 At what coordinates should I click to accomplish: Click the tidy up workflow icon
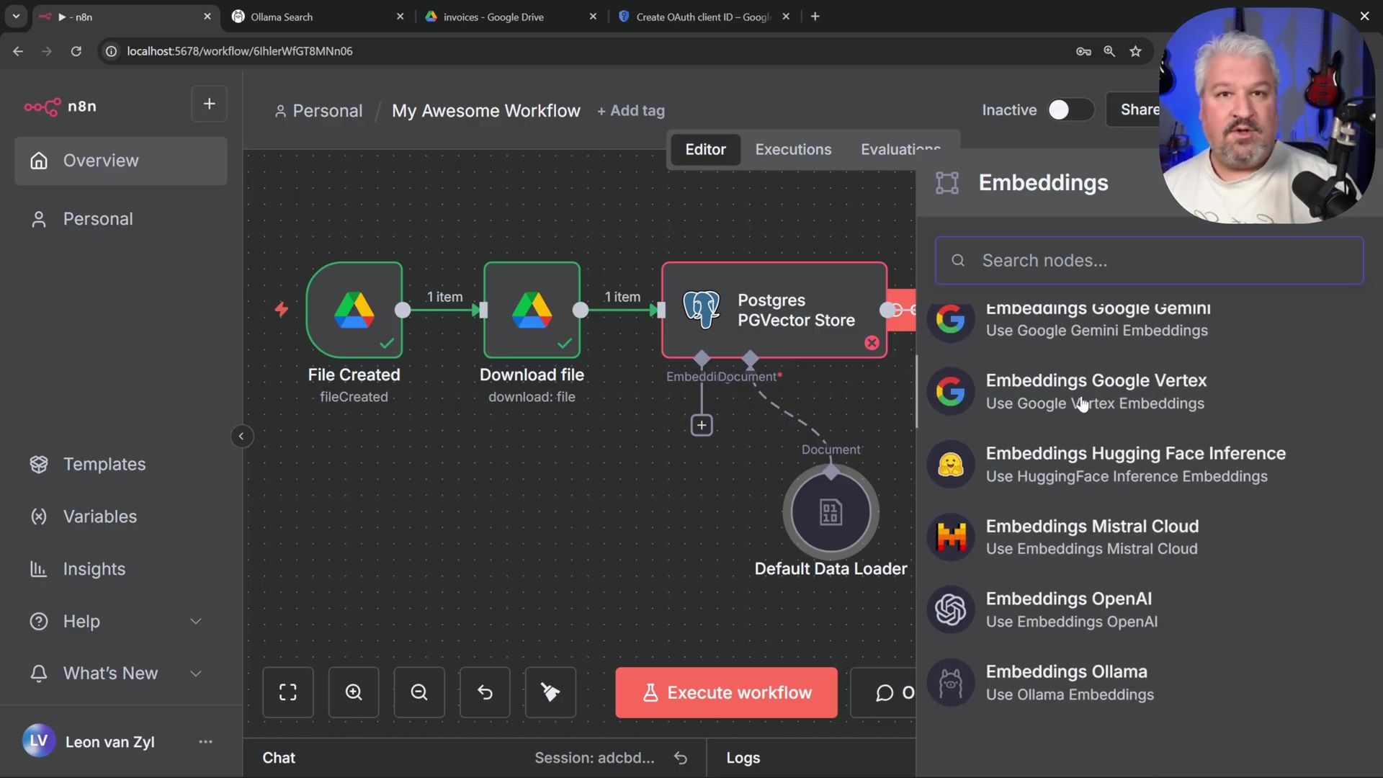tap(550, 692)
